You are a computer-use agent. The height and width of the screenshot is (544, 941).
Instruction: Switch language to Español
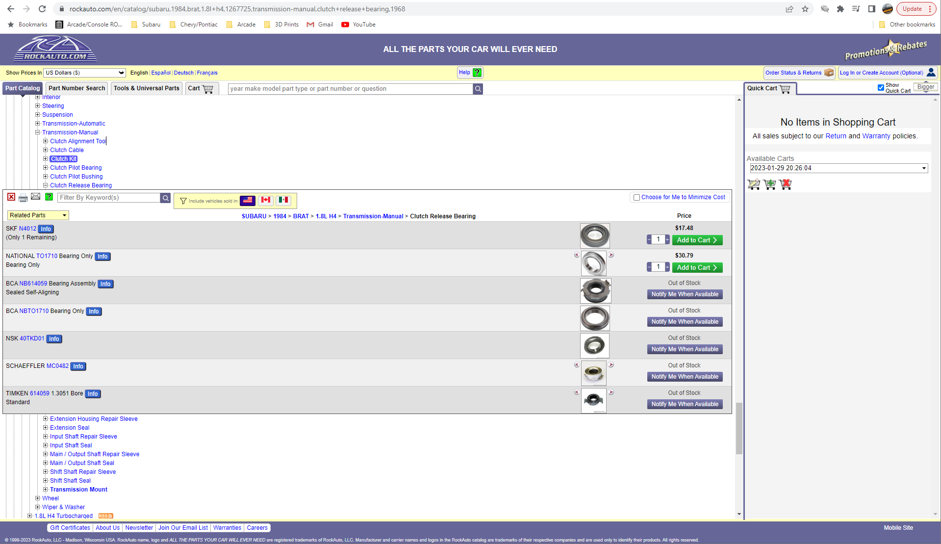[161, 73]
